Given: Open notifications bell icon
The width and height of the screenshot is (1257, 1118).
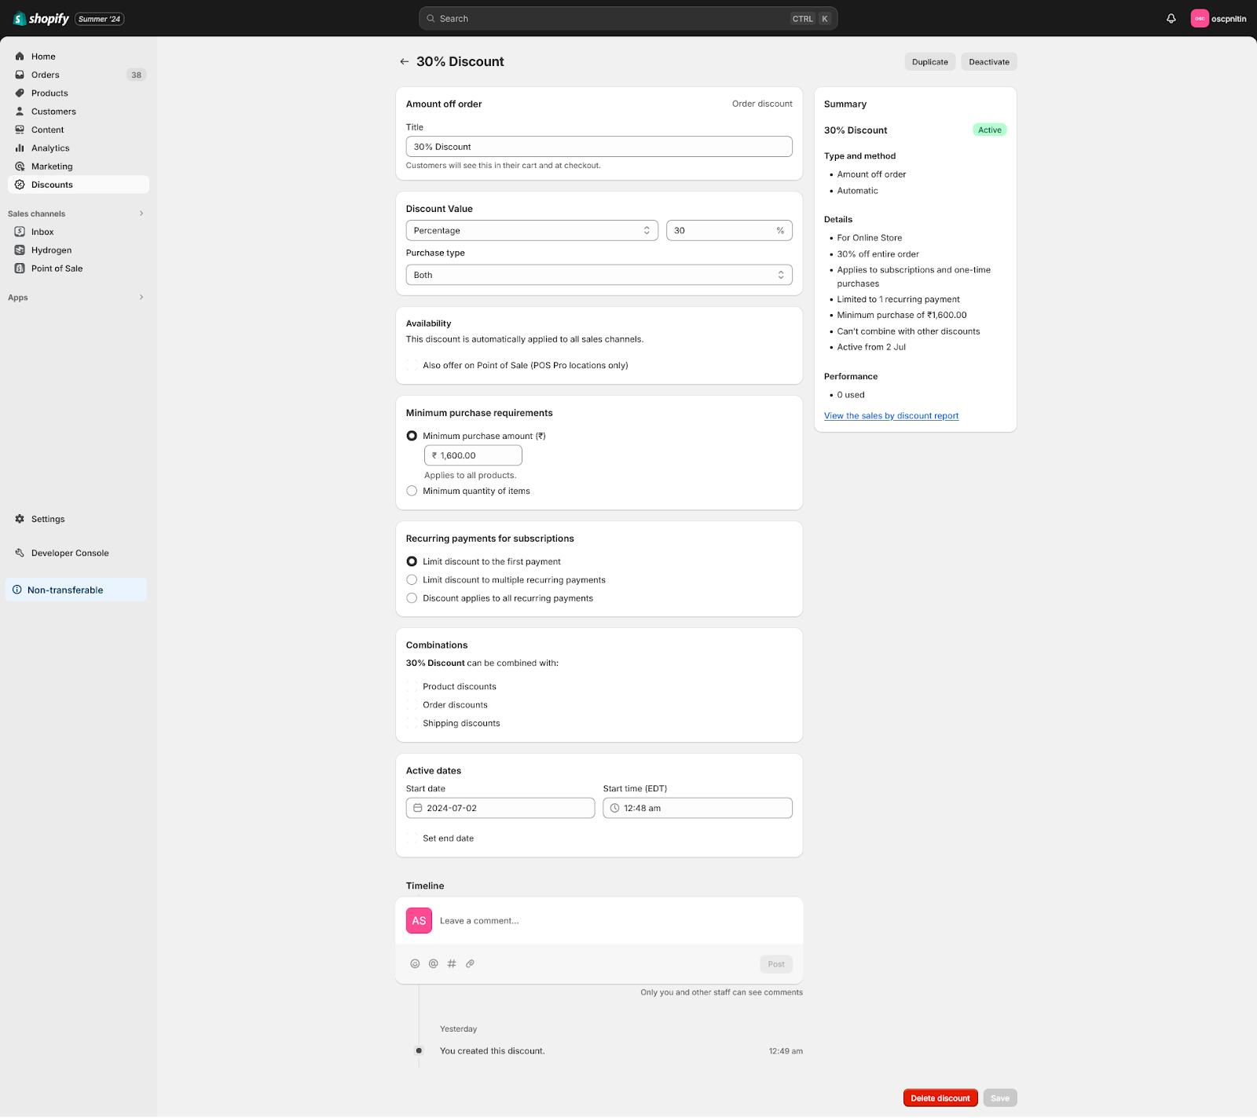Looking at the screenshot, I should (1171, 19).
